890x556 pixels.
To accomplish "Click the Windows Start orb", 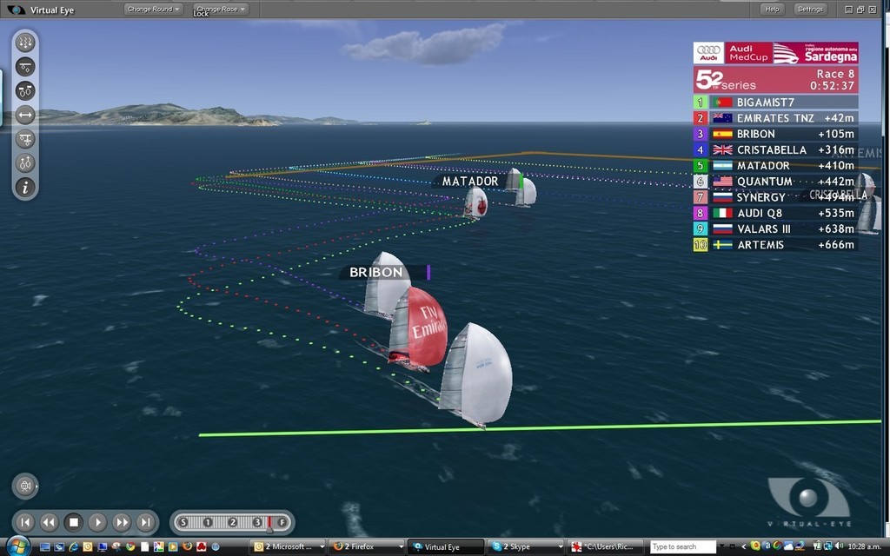I will pyautogui.click(x=17, y=546).
